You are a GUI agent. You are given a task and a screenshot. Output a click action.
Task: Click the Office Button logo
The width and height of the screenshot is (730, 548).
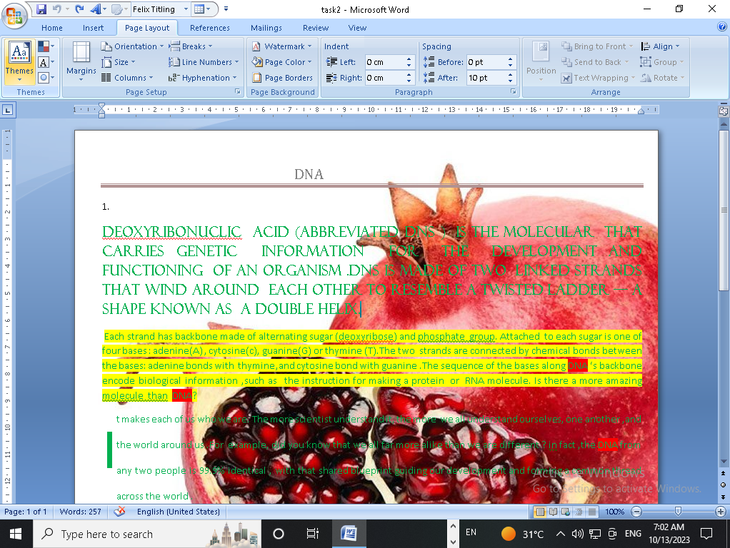click(x=15, y=14)
